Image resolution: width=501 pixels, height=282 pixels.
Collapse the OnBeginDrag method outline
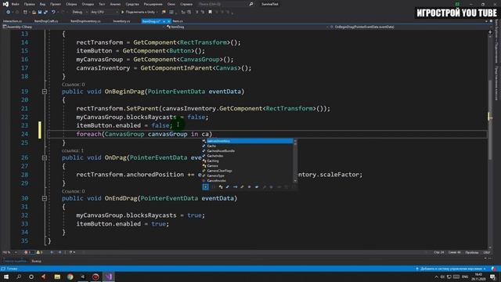pos(45,92)
